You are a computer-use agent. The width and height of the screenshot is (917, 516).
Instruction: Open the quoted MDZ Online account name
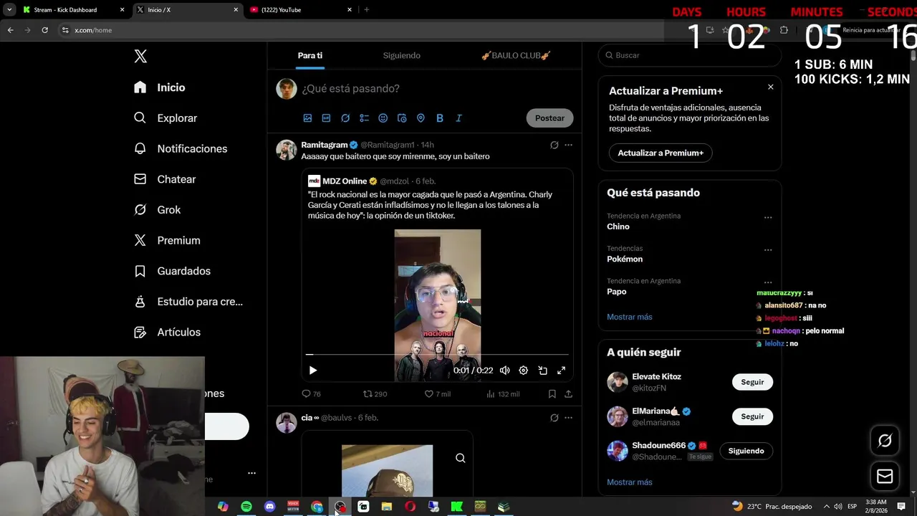pyautogui.click(x=345, y=181)
